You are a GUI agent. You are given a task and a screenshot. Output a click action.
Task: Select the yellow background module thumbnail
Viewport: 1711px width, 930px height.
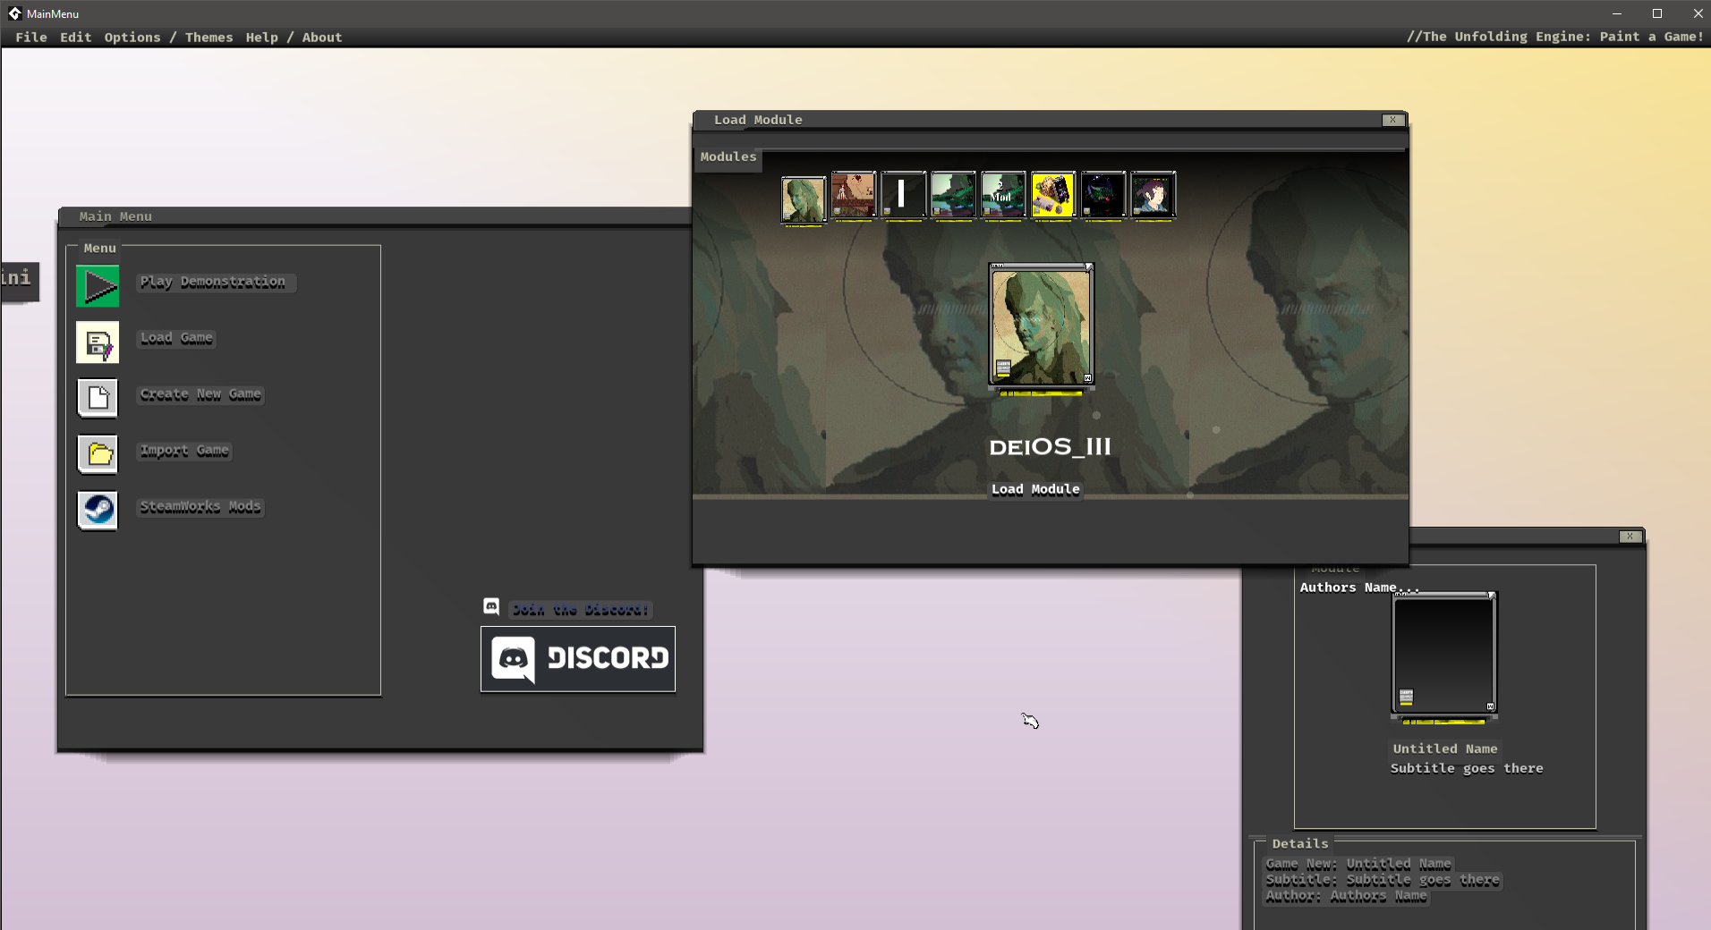click(x=1052, y=195)
